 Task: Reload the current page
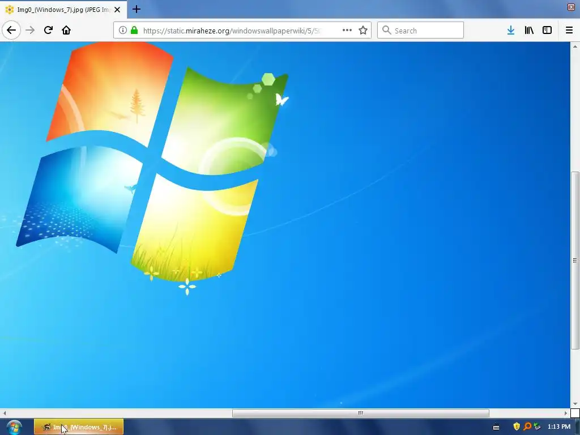48,30
